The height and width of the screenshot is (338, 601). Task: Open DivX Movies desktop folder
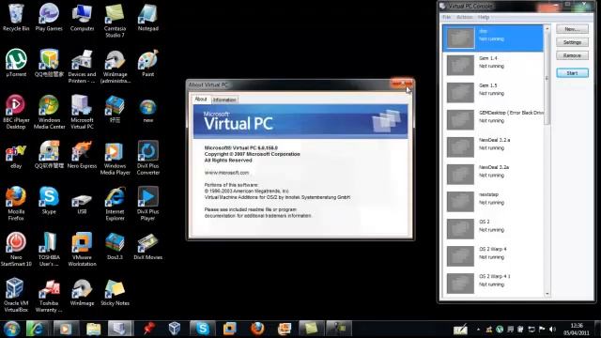coord(148,246)
